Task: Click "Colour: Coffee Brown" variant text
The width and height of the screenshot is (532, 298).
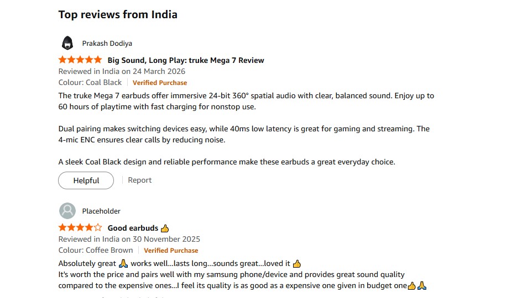Action: click(96, 250)
